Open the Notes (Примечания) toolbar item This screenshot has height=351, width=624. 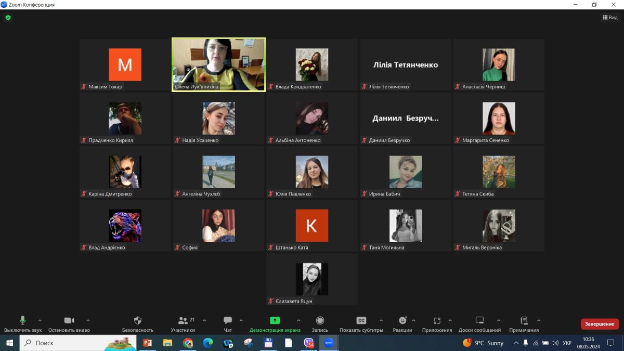click(524, 321)
